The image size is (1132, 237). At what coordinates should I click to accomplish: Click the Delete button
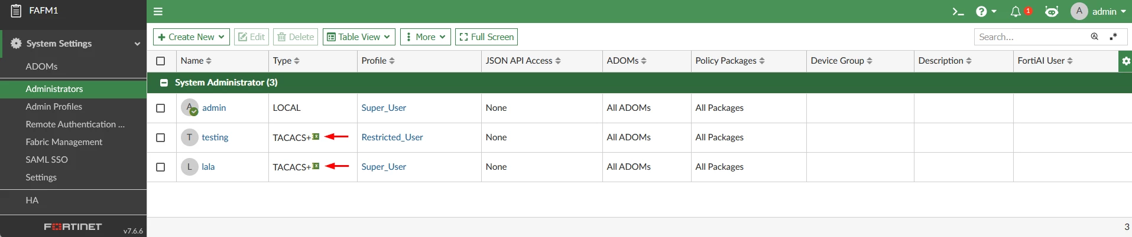pos(296,37)
